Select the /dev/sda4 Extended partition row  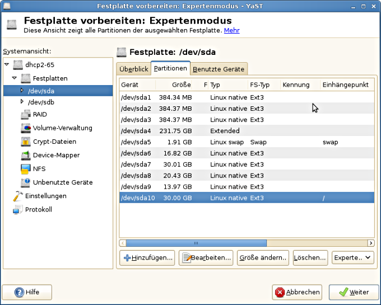(x=247, y=131)
